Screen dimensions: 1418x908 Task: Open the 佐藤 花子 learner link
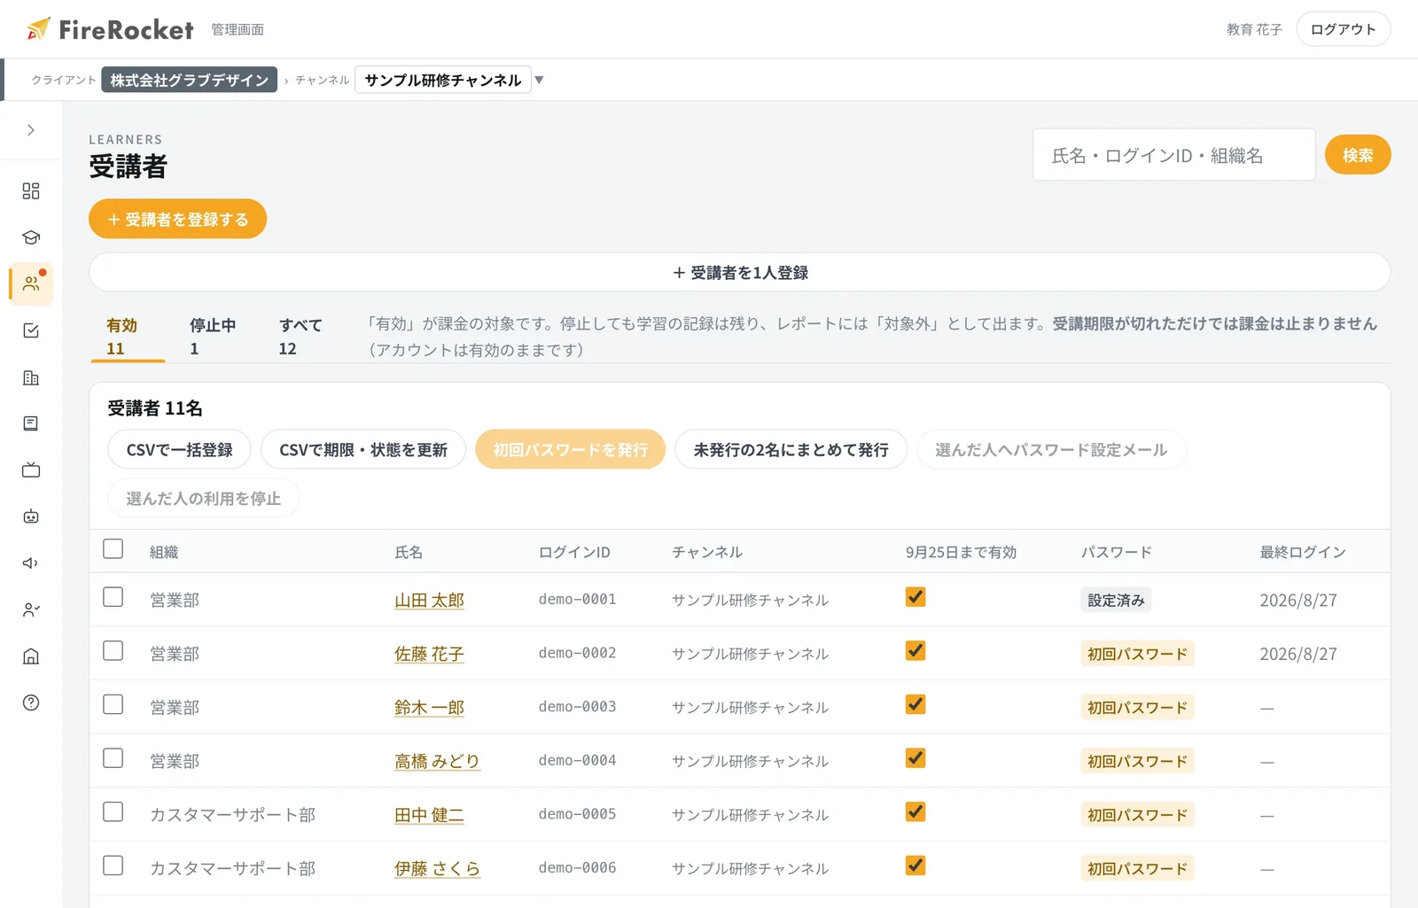point(429,654)
